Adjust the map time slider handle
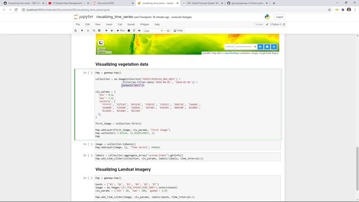 (235, 47)
